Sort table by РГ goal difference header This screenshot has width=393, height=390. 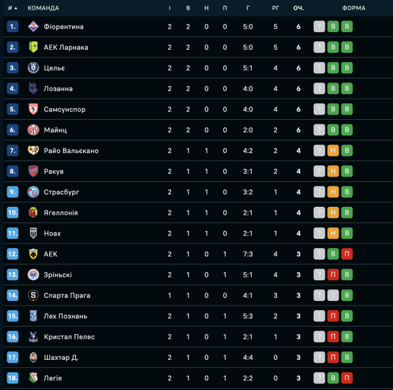click(276, 8)
